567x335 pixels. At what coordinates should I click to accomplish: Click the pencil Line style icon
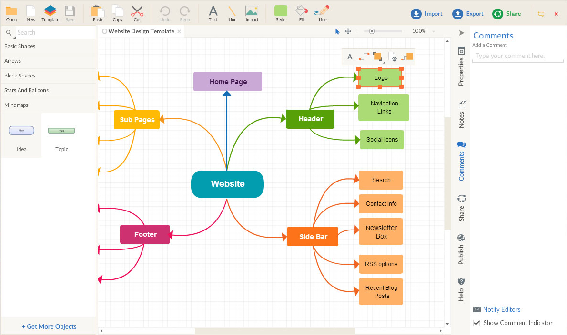tap(323, 11)
